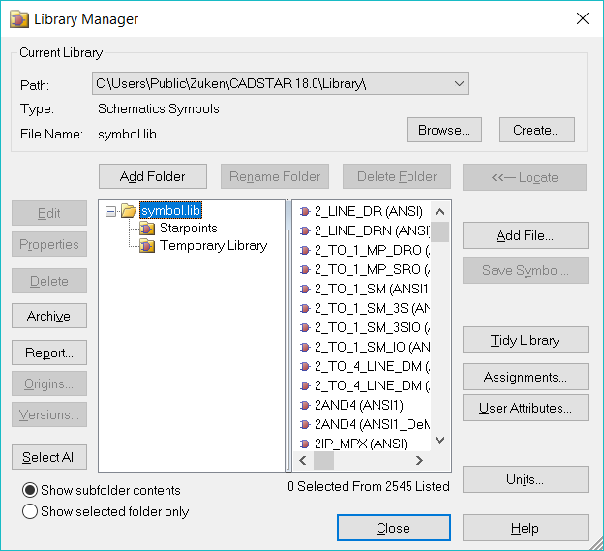The image size is (604, 551).
Task: Select the 2_LINE_DR (ANSI) symbol
Action: [369, 211]
